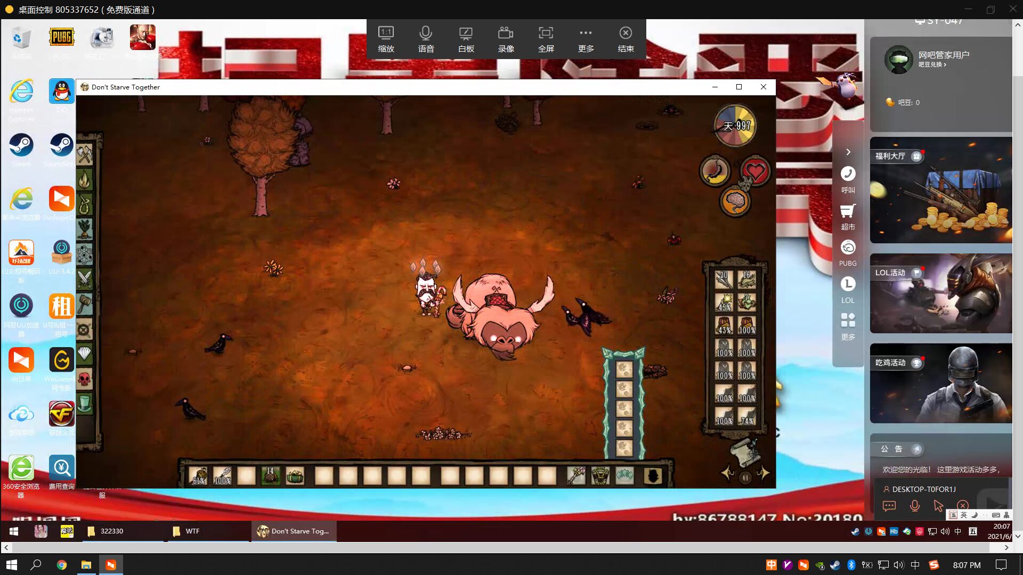Switch to the 322330 taskbar folder
The width and height of the screenshot is (1023, 575).
pos(124,531)
